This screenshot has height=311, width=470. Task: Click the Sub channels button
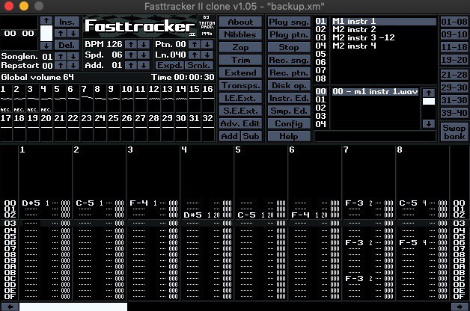(251, 136)
